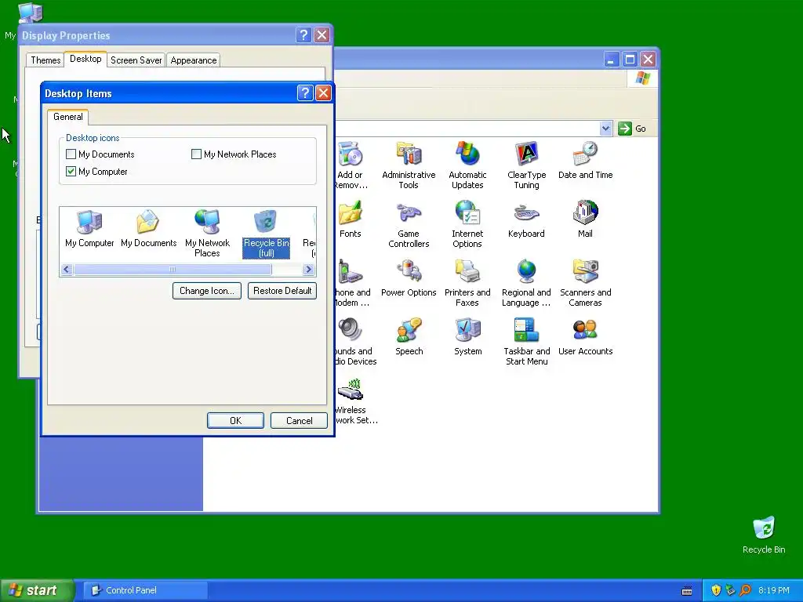Open User Accounts applet
The width and height of the screenshot is (803, 602).
pos(585,337)
